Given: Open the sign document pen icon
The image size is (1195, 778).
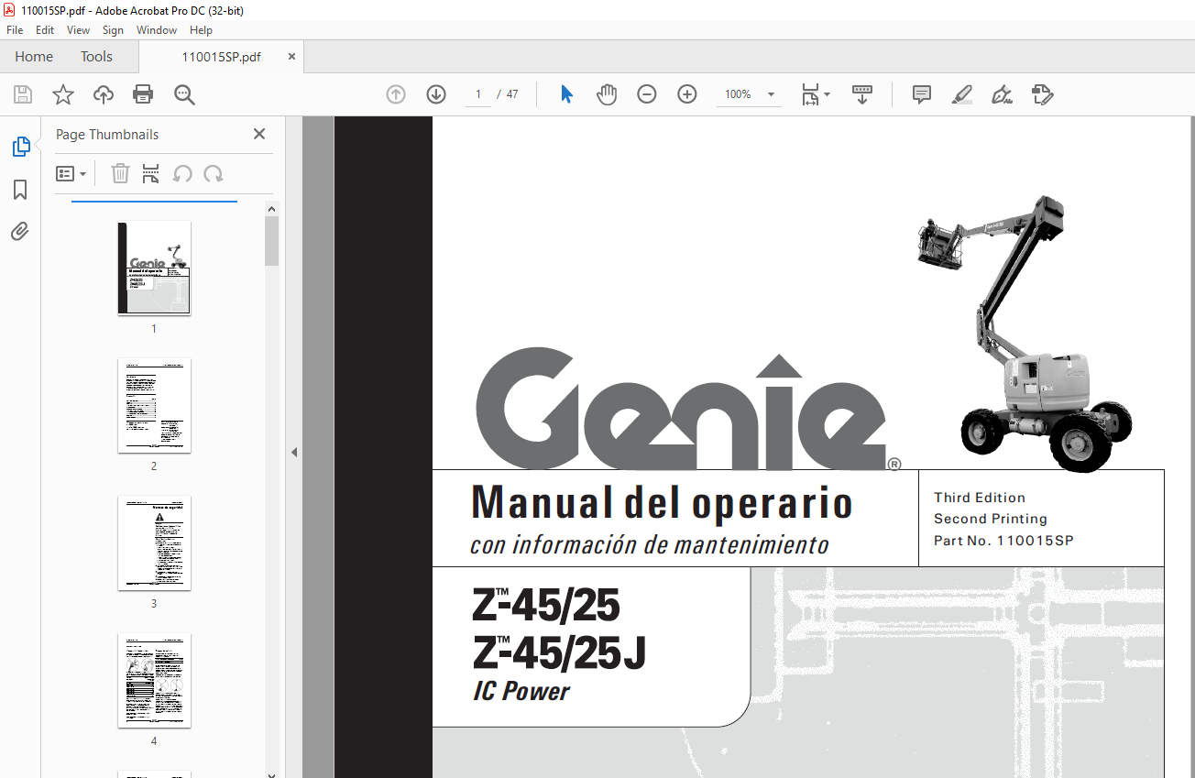Looking at the screenshot, I should pos(1003,94).
